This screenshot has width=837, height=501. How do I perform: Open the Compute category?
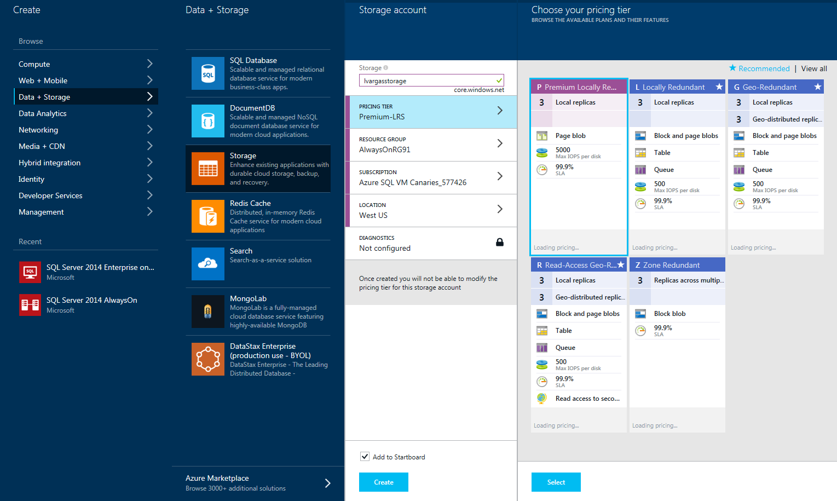(85, 64)
